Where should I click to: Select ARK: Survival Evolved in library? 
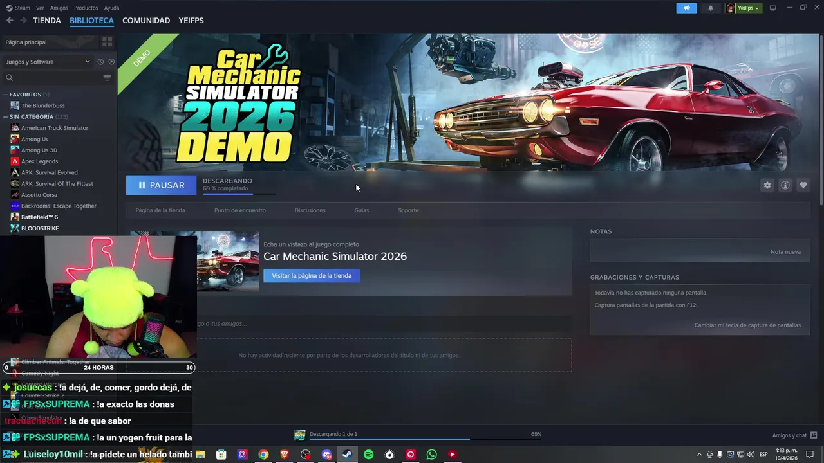click(x=49, y=172)
